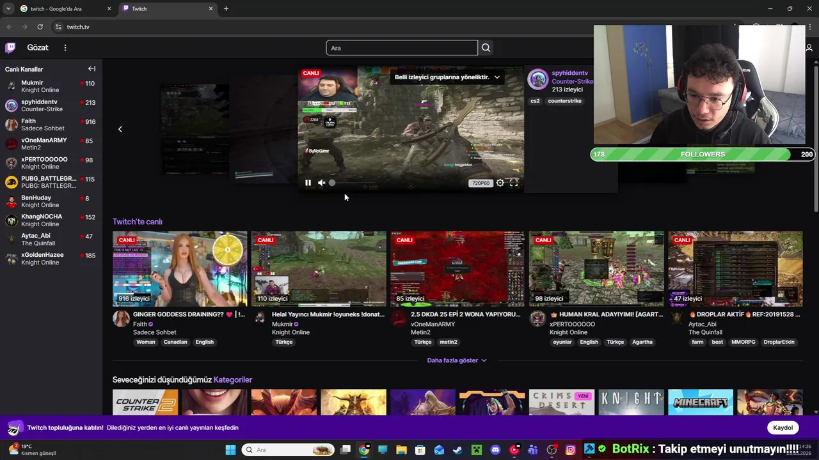
Task: Open a new browser tab
Action: pyautogui.click(x=226, y=9)
